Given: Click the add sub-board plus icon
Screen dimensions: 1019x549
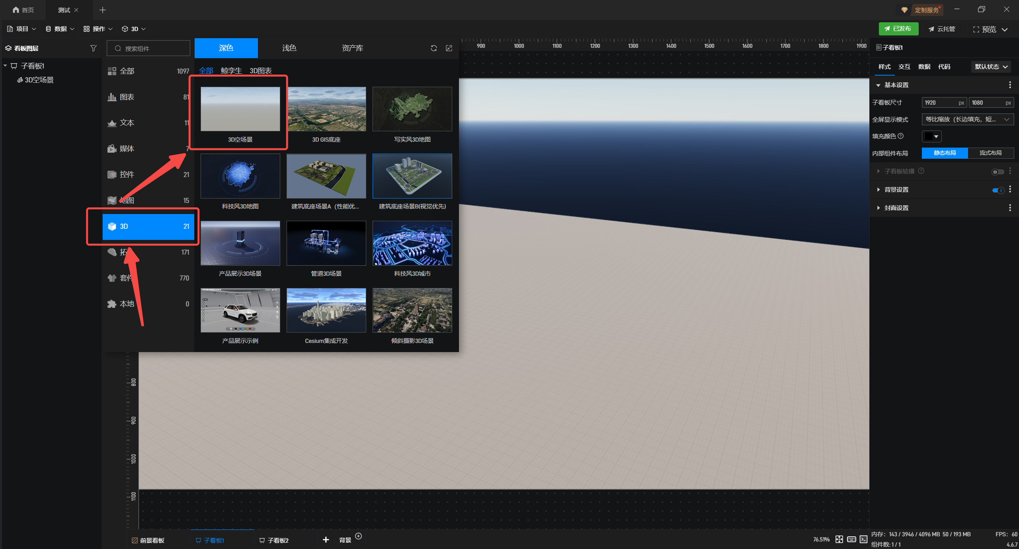Looking at the screenshot, I should tap(326, 539).
